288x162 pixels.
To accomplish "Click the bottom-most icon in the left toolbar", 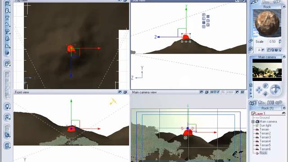I will [7, 146].
